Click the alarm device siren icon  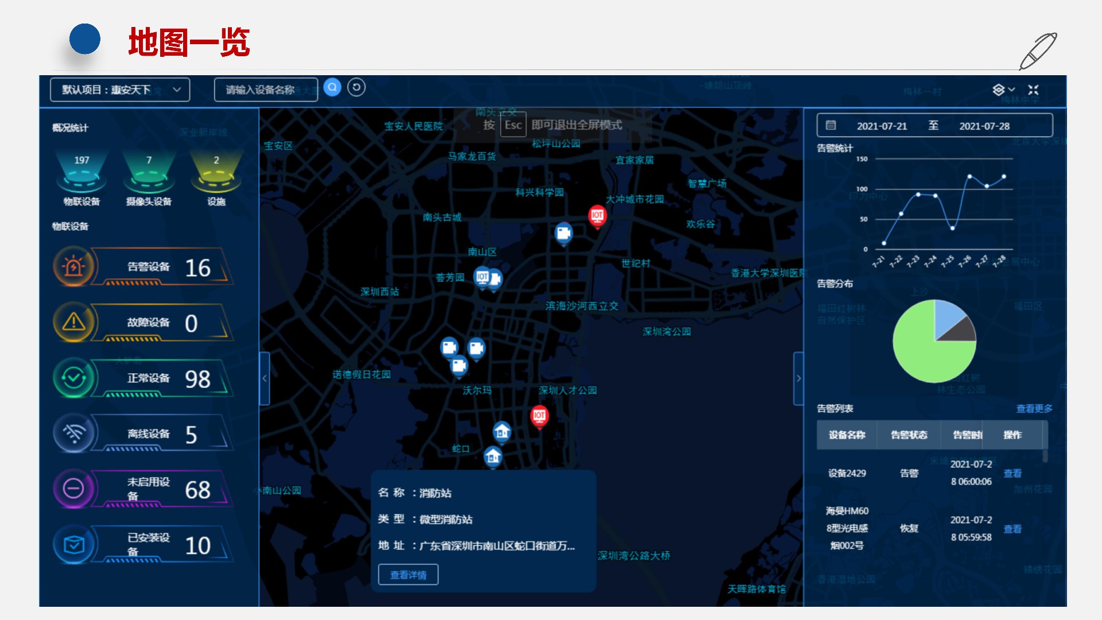[x=74, y=266]
